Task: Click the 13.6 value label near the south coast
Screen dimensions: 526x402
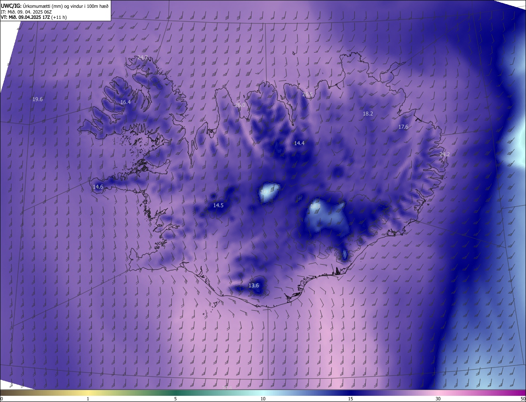Action: click(254, 285)
